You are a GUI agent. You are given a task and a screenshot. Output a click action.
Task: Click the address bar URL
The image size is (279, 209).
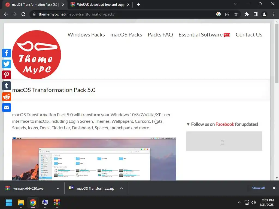pos(77,14)
